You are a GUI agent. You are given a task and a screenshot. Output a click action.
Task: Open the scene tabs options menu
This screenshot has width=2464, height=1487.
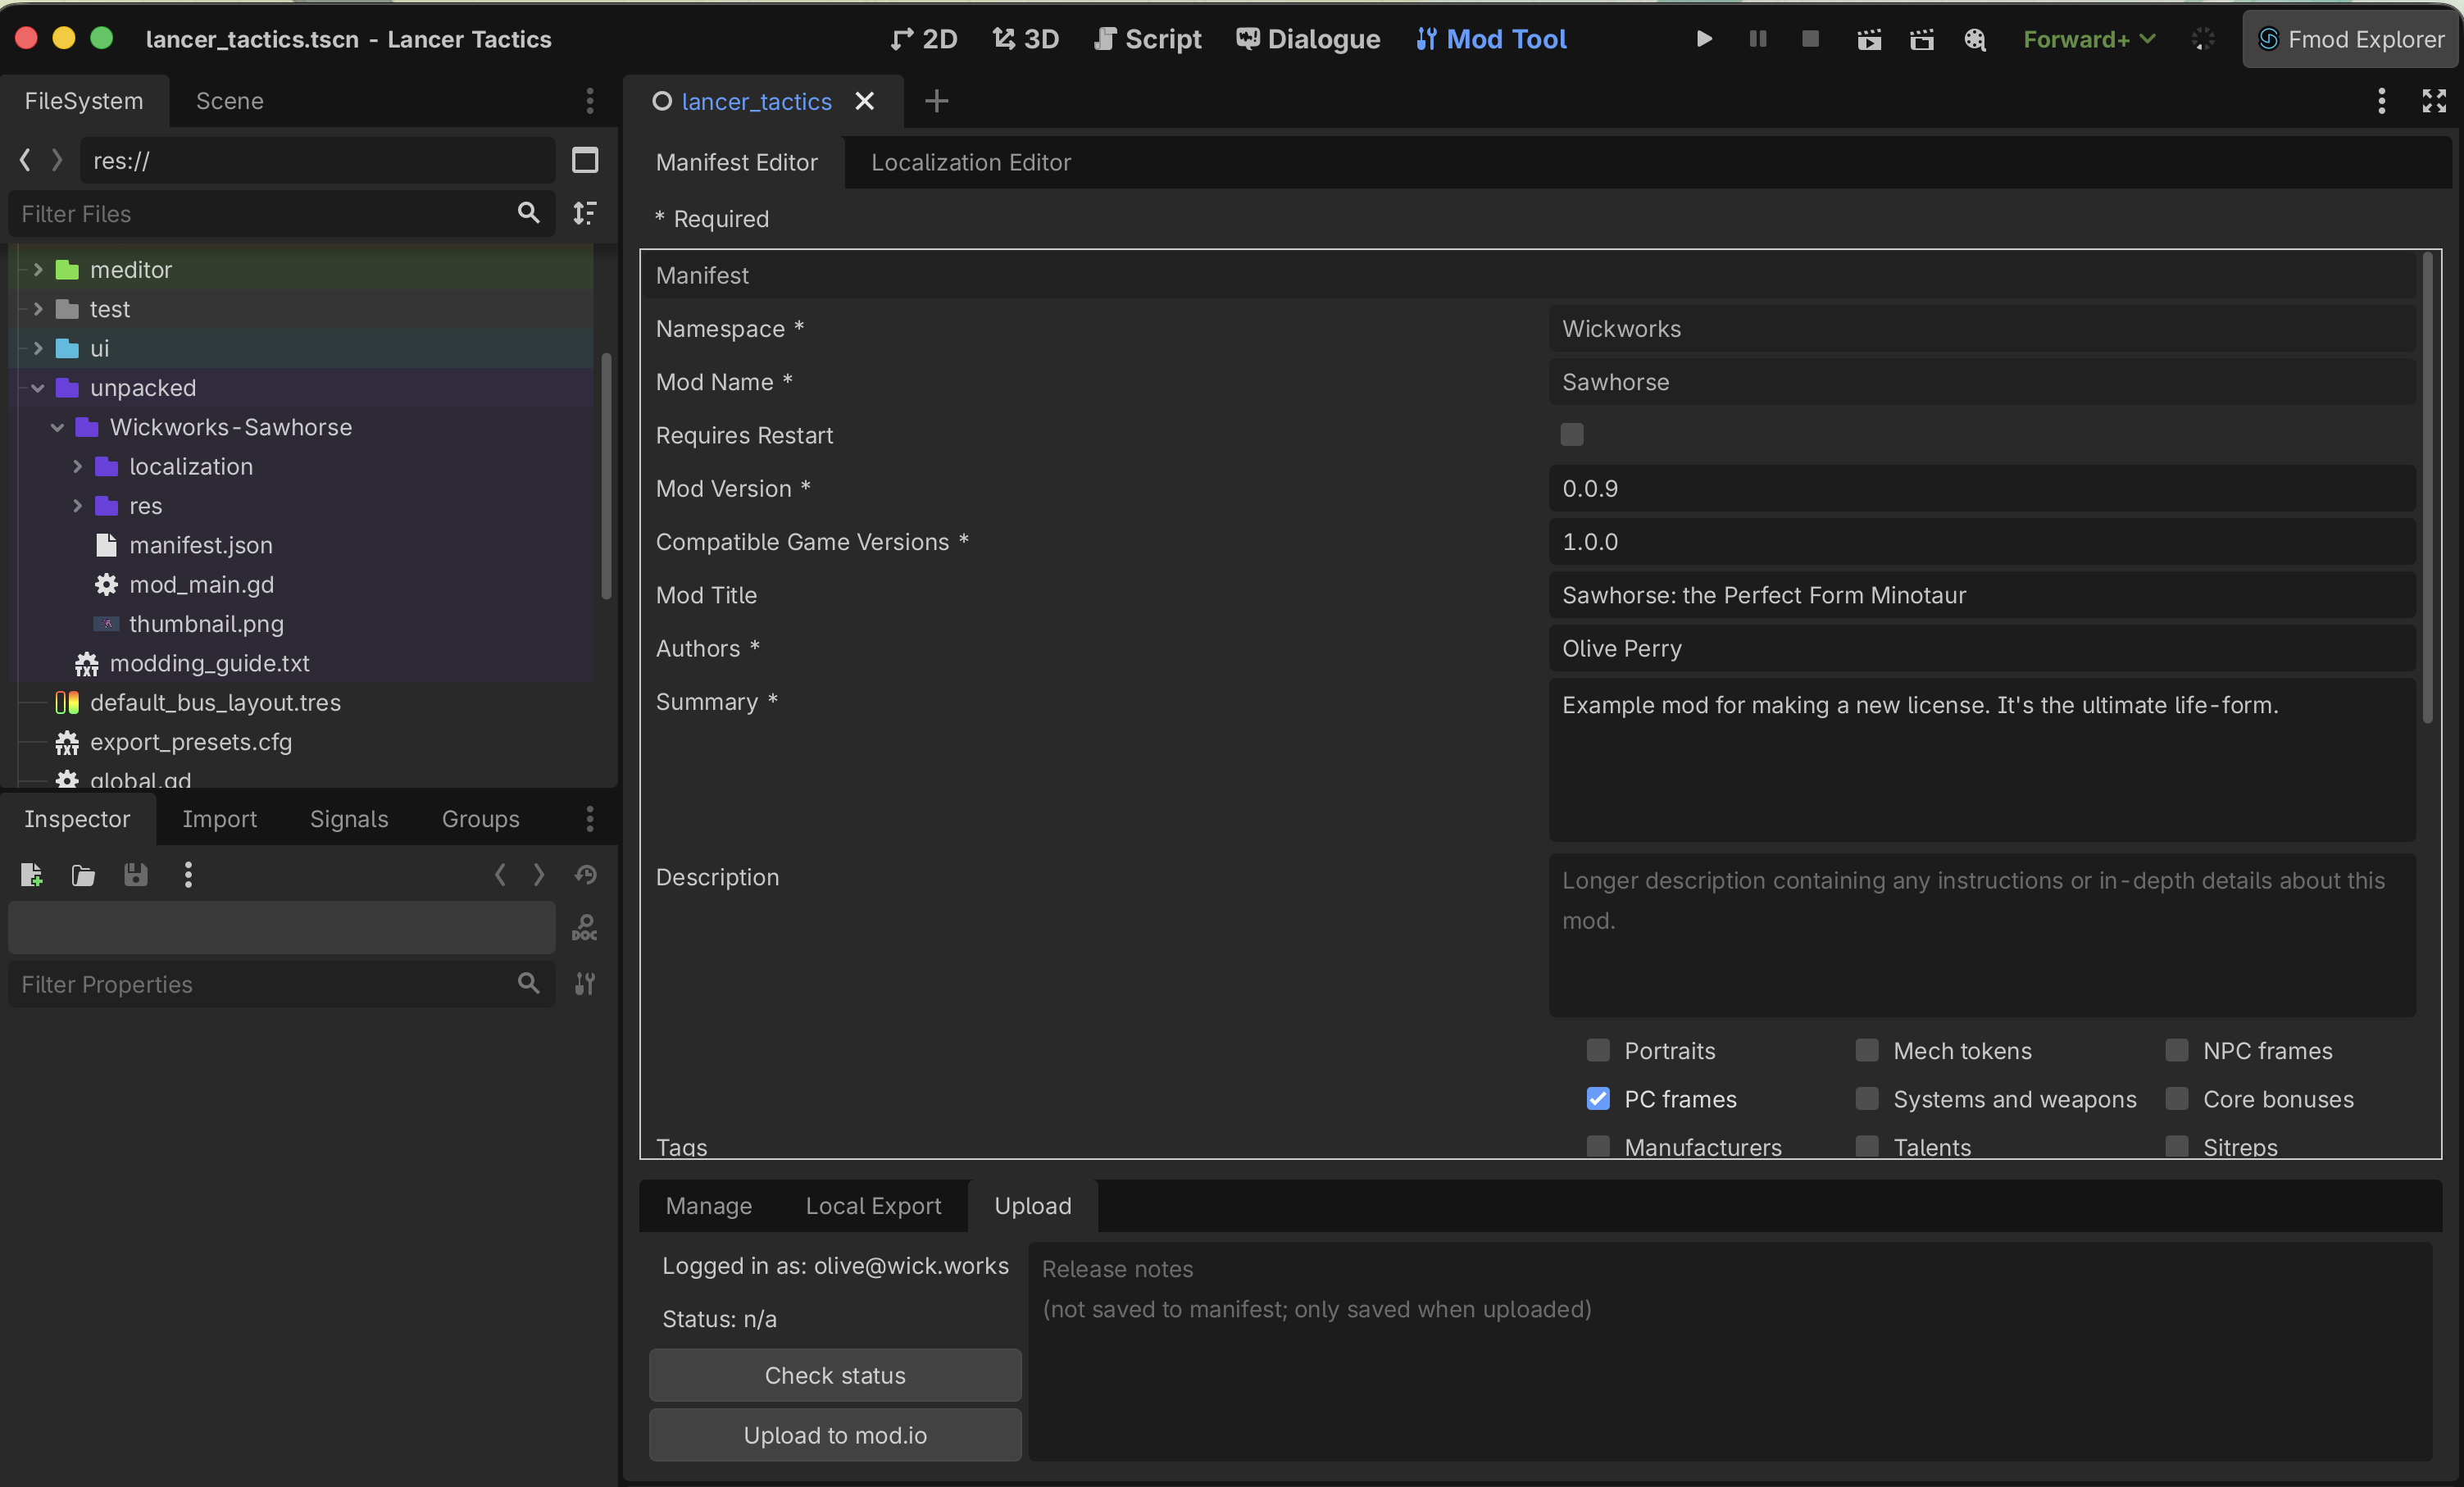click(x=2382, y=101)
